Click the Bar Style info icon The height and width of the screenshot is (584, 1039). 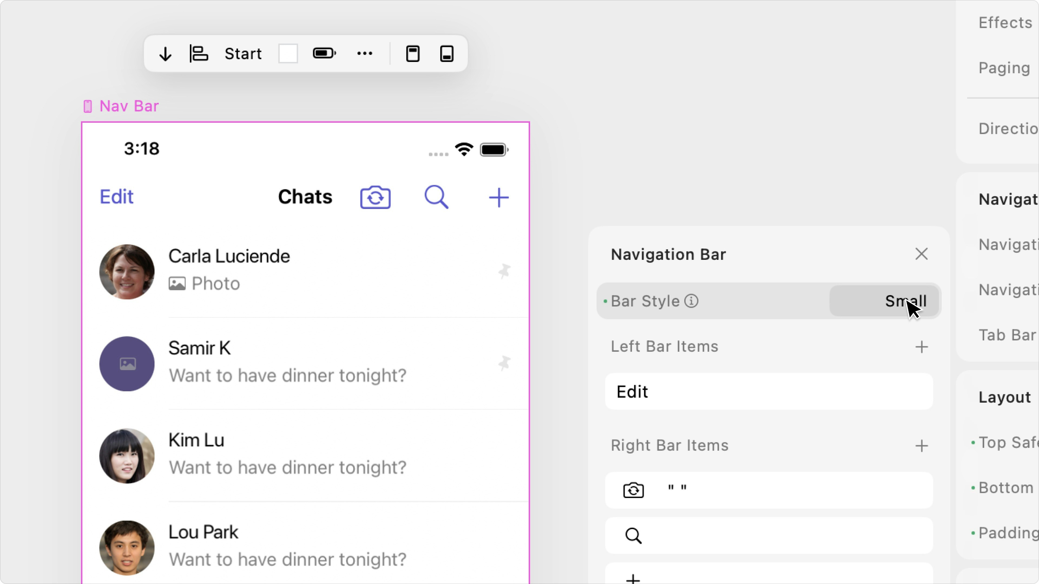(691, 301)
